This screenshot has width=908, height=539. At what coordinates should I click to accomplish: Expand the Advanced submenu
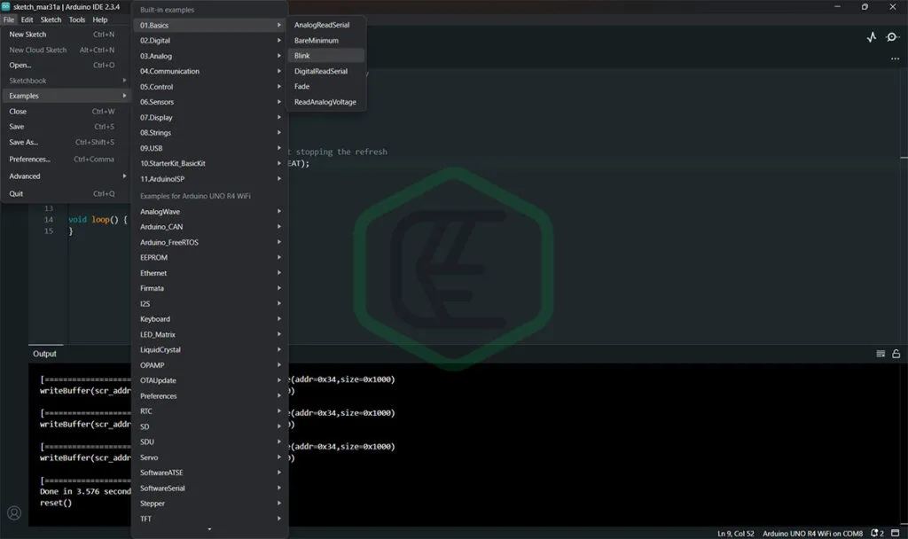tap(66, 176)
